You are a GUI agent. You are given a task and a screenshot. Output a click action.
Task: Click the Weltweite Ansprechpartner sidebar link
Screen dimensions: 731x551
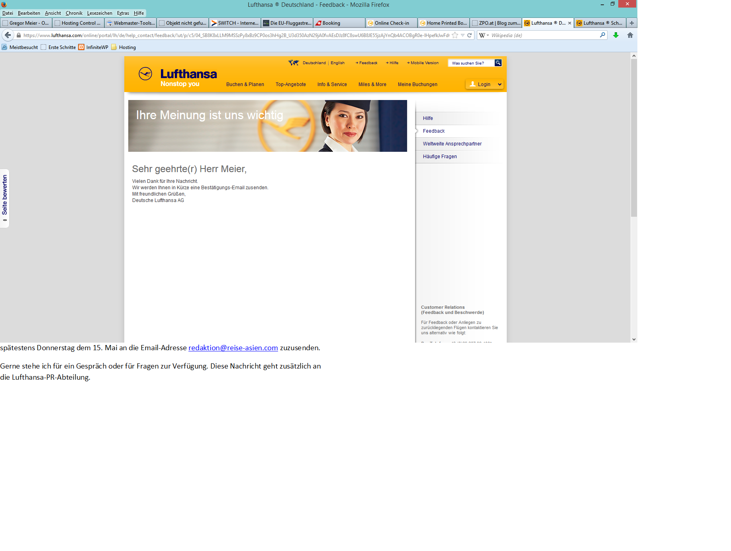[x=452, y=144]
